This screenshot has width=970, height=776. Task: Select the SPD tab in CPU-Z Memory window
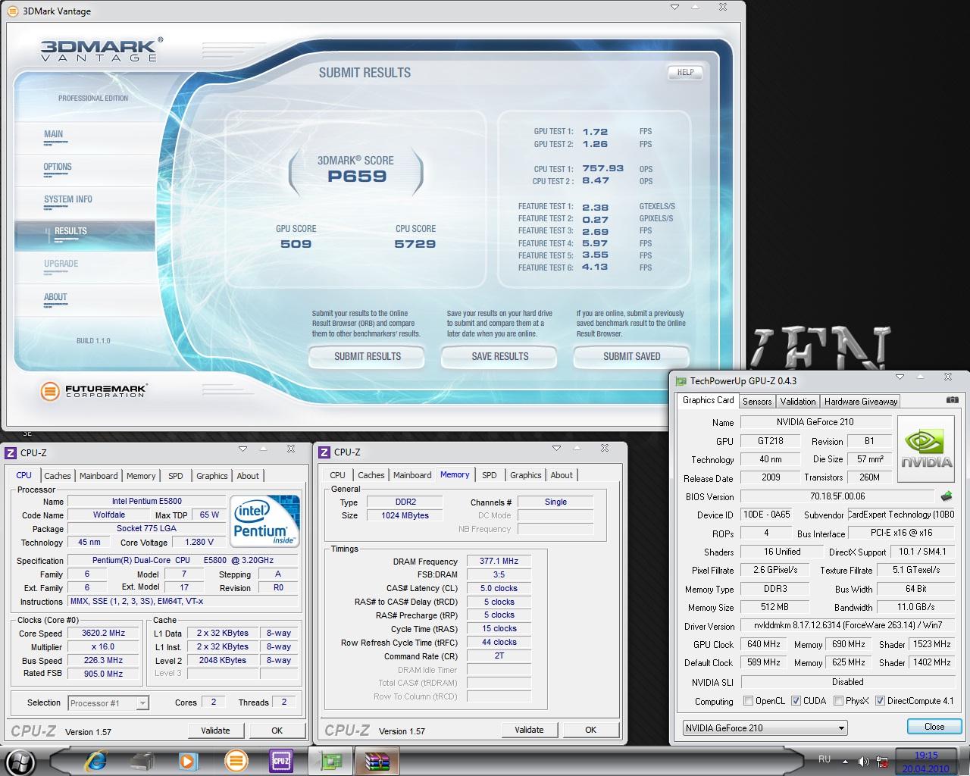point(490,475)
